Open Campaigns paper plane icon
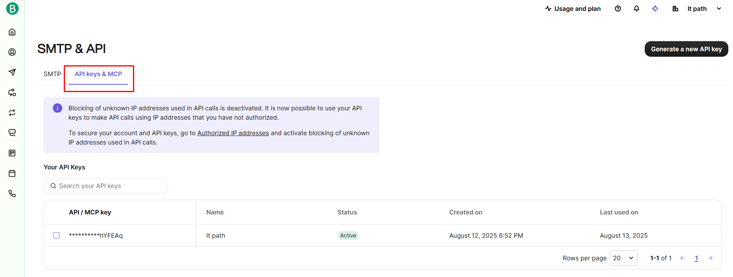The height and width of the screenshot is (277, 733). point(12,72)
